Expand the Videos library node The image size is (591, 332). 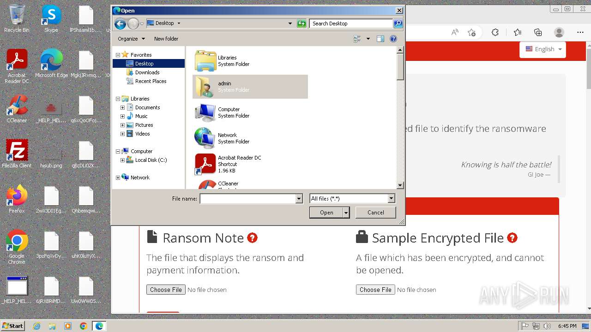[122, 134]
